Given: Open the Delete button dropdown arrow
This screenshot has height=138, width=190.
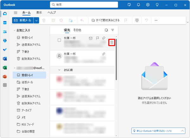Looking at the screenshot, I should pyautogui.click(x=48, y=20).
